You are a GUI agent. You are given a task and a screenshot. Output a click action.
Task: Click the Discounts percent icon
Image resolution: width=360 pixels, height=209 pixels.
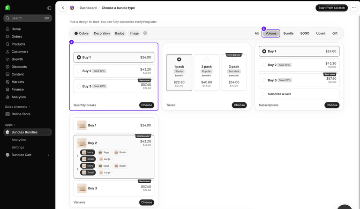(7, 67)
